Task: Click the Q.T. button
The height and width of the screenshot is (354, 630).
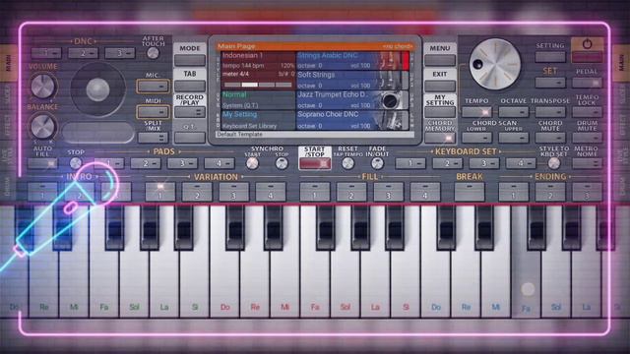Action: pos(190,138)
